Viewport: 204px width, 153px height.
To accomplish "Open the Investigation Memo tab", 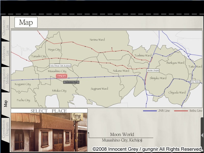I will [5, 79].
